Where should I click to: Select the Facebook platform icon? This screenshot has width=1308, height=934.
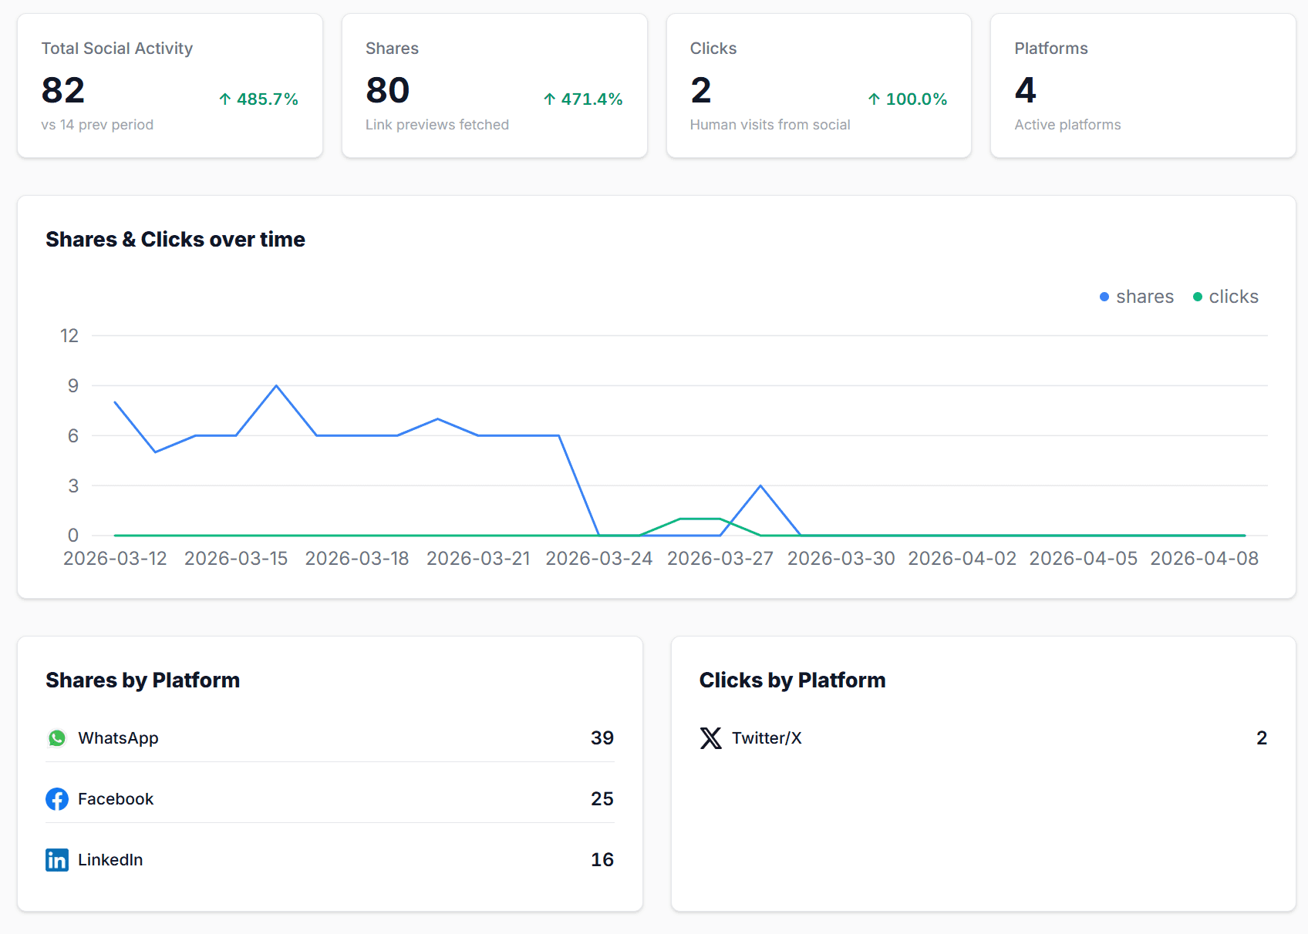[x=57, y=799]
